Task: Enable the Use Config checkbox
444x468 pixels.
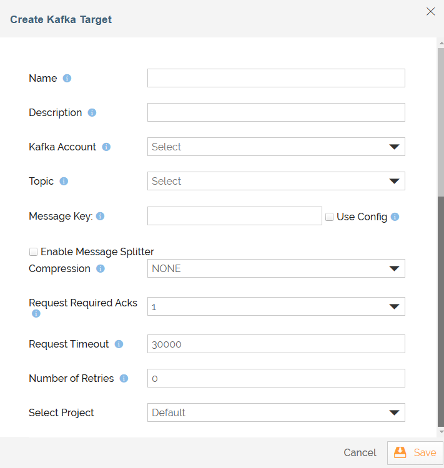Action: [329, 217]
